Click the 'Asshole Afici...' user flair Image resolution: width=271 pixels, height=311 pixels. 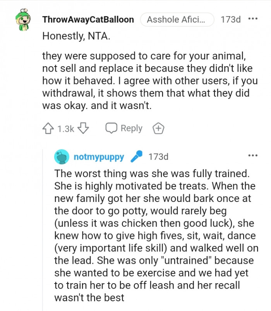177,19
